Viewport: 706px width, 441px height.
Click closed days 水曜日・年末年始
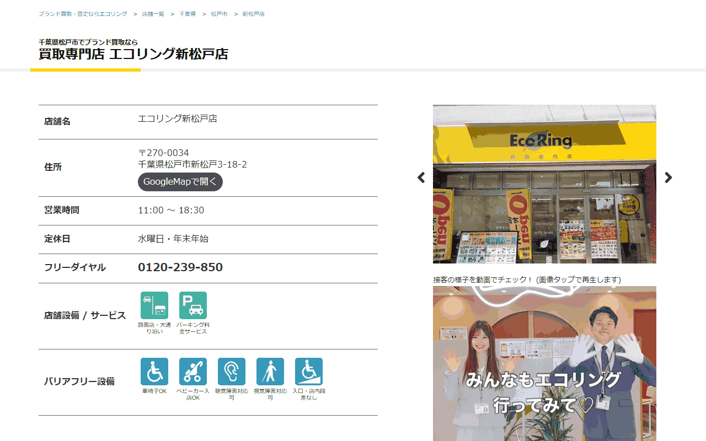173,239
